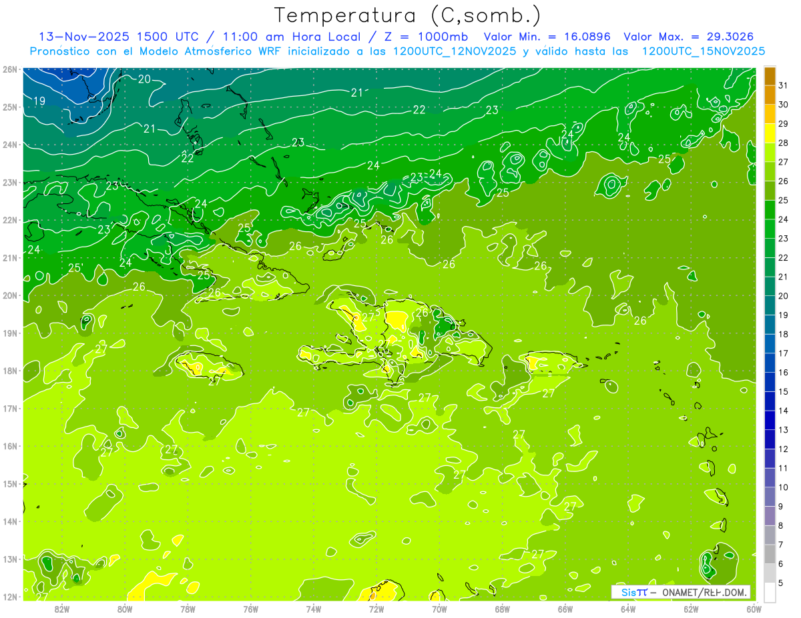Click the '9' label on the color scale
The image size is (801, 618).
tap(781, 506)
